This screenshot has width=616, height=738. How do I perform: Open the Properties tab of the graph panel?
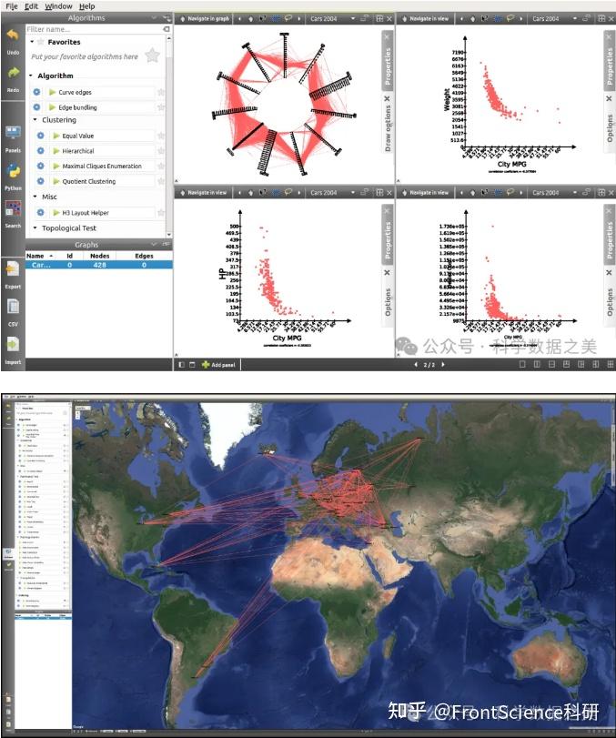pos(387,61)
